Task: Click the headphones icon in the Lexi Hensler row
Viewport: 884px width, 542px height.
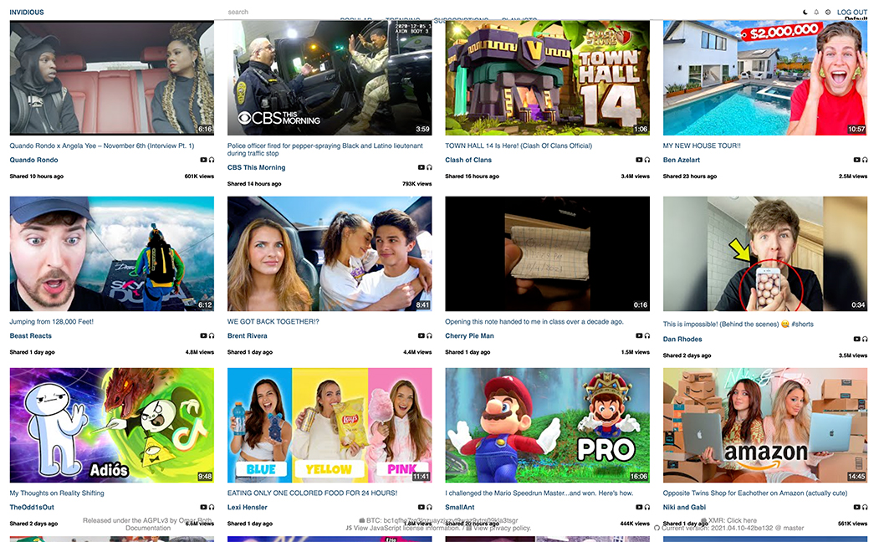Action: 429,507
